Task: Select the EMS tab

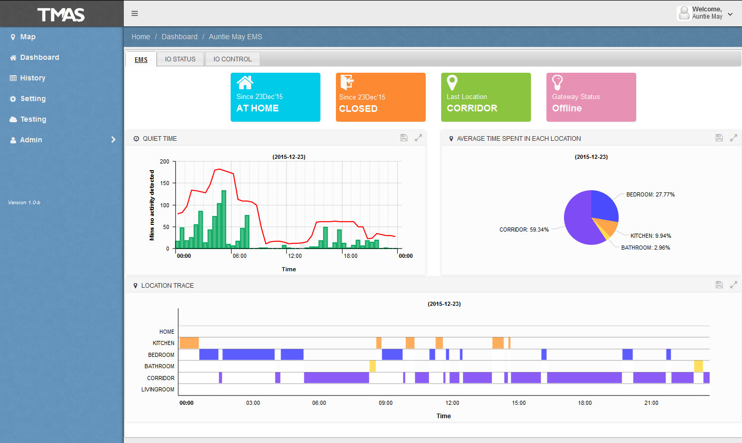Action: (141, 59)
